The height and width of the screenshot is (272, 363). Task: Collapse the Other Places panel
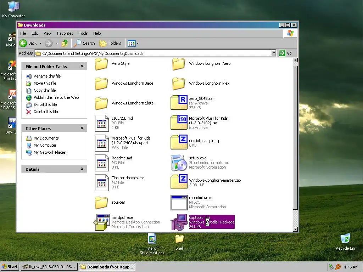[x=82, y=128]
